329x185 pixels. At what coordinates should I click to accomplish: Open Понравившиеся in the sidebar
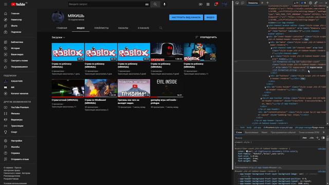[18, 67]
